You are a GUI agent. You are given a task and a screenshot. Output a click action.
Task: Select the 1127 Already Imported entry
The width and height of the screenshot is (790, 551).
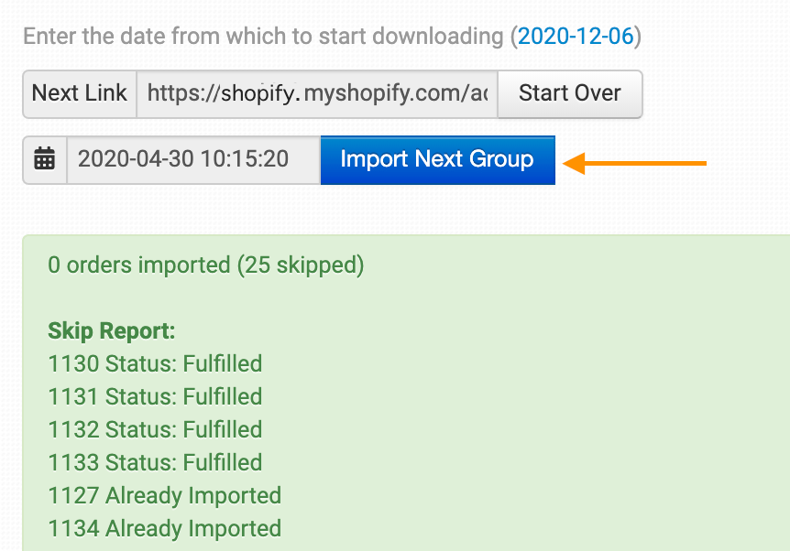tap(165, 496)
